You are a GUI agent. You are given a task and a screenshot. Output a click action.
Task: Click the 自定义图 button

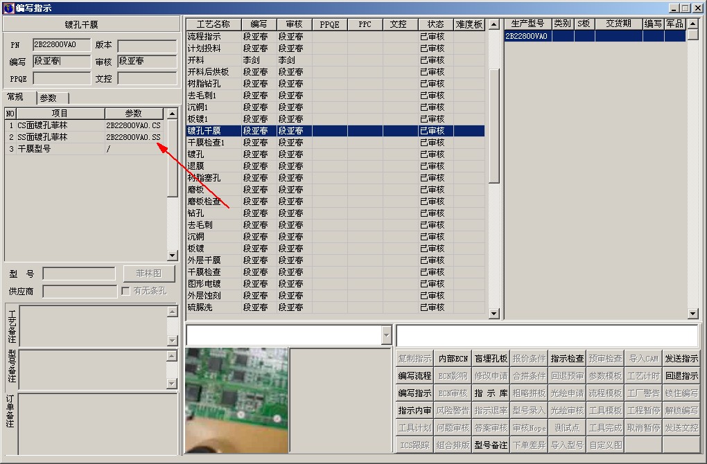605,445
